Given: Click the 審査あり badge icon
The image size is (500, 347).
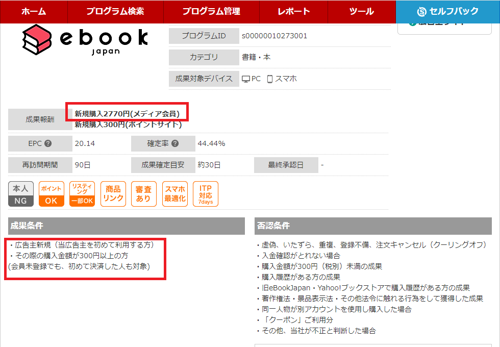Looking at the screenshot, I should (x=143, y=194).
